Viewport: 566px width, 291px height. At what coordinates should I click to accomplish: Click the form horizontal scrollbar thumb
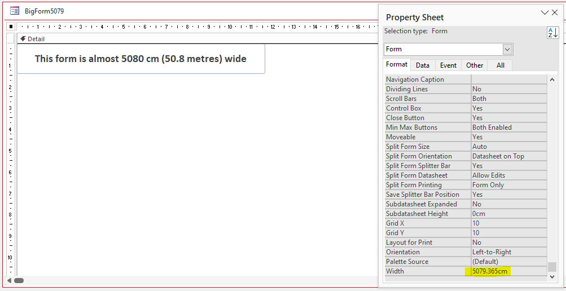coord(19,280)
